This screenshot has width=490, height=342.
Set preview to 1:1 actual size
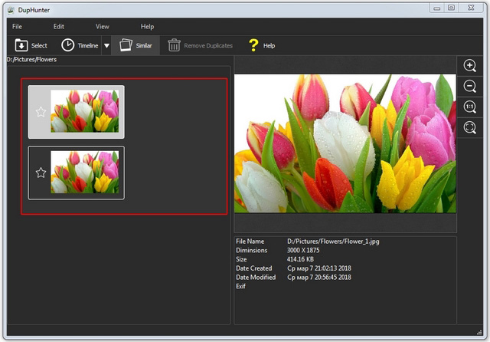coord(470,107)
